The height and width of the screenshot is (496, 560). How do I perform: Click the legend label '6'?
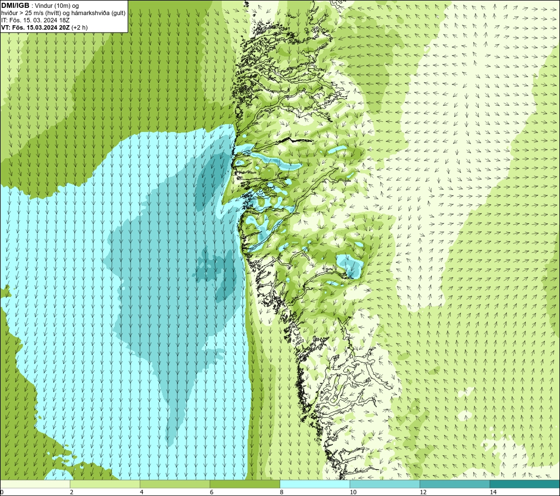[212, 492]
